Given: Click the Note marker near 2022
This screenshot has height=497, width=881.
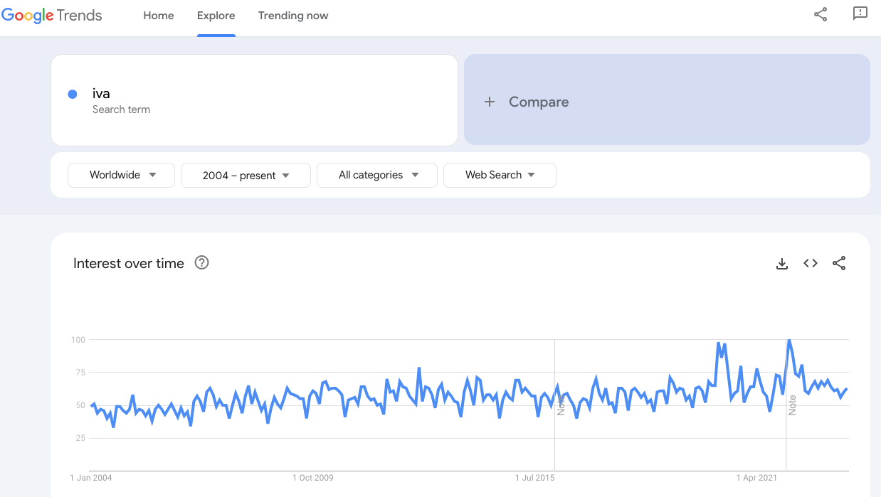Looking at the screenshot, I should click(792, 406).
